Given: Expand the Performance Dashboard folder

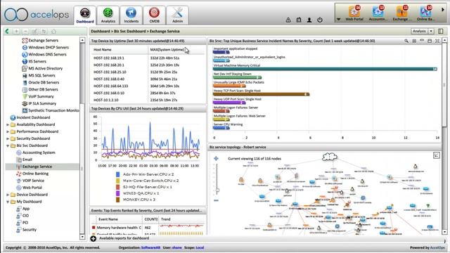Looking at the screenshot, I should [8, 131].
